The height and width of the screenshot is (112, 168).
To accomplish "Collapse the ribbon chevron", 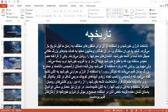I will [x=166, y=20].
